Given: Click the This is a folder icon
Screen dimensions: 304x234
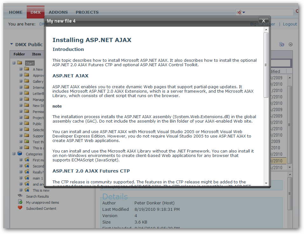Looking at the screenshot, I should coord(27,147).
